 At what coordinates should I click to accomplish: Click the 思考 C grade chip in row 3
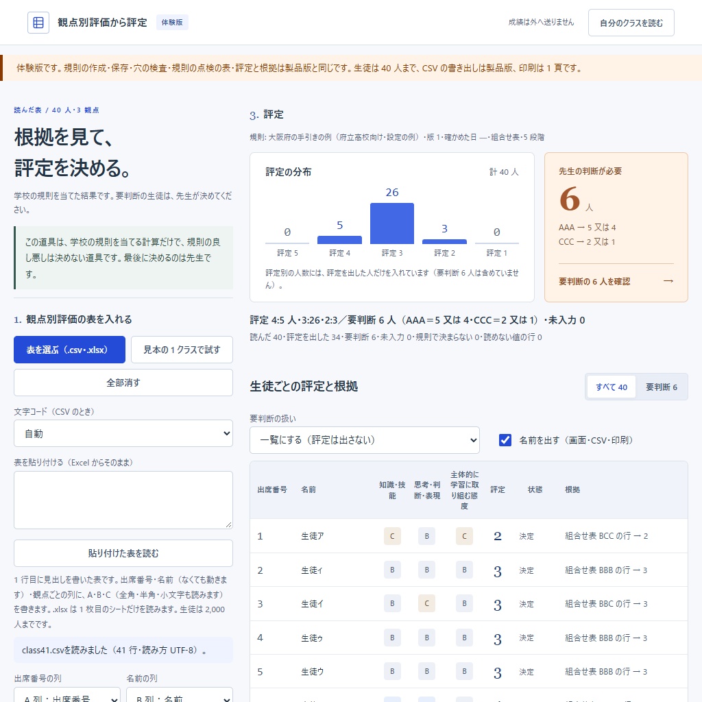coord(426,603)
